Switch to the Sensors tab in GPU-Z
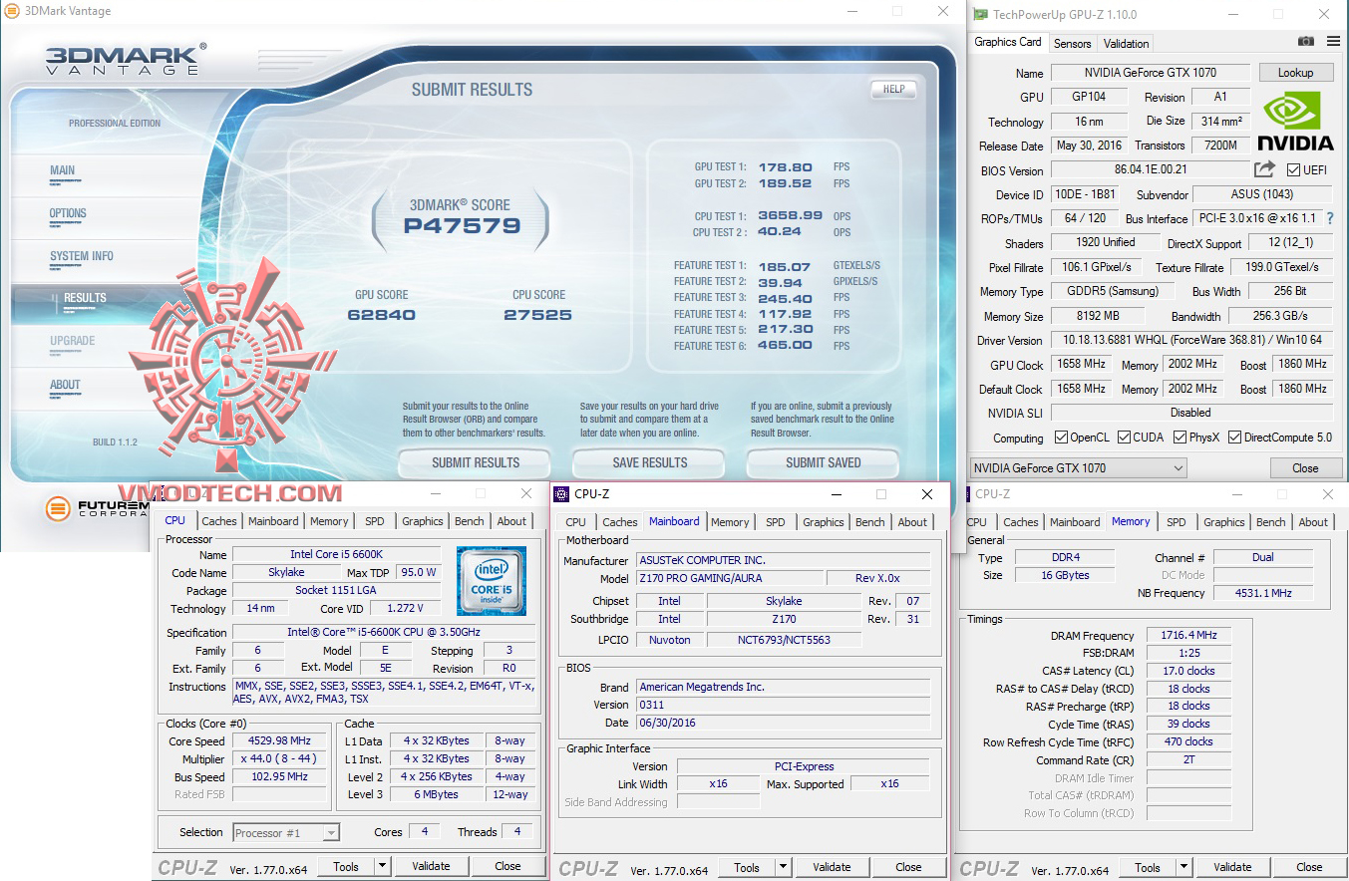The image size is (1349, 881). click(1072, 43)
